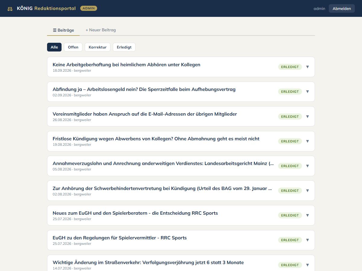This screenshot has height=271, width=362.
Task: Filter posts by Korrektur
Action: tap(97, 47)
